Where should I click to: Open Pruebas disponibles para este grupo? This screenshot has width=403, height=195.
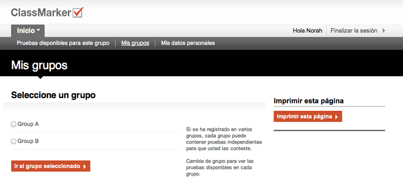63,43
